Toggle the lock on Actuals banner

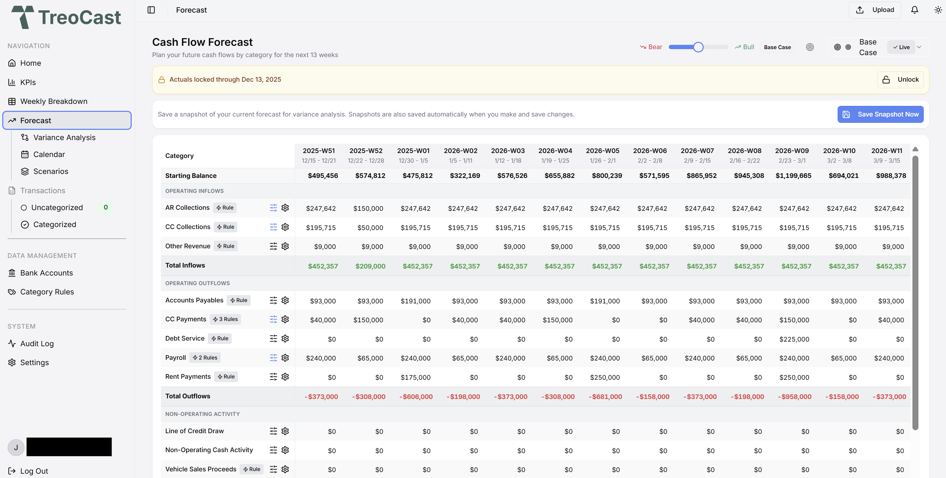(x=900, y=79)
